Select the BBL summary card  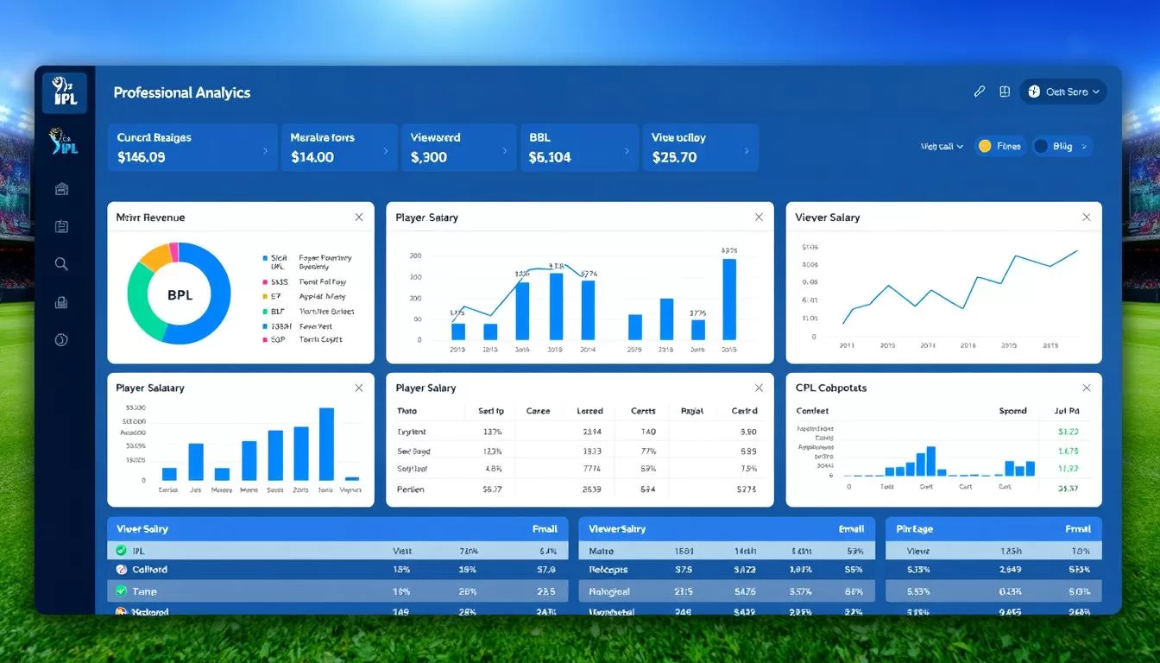pos(577,147)
